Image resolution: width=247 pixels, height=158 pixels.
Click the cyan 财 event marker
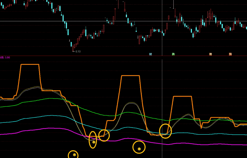coord(150,54)
